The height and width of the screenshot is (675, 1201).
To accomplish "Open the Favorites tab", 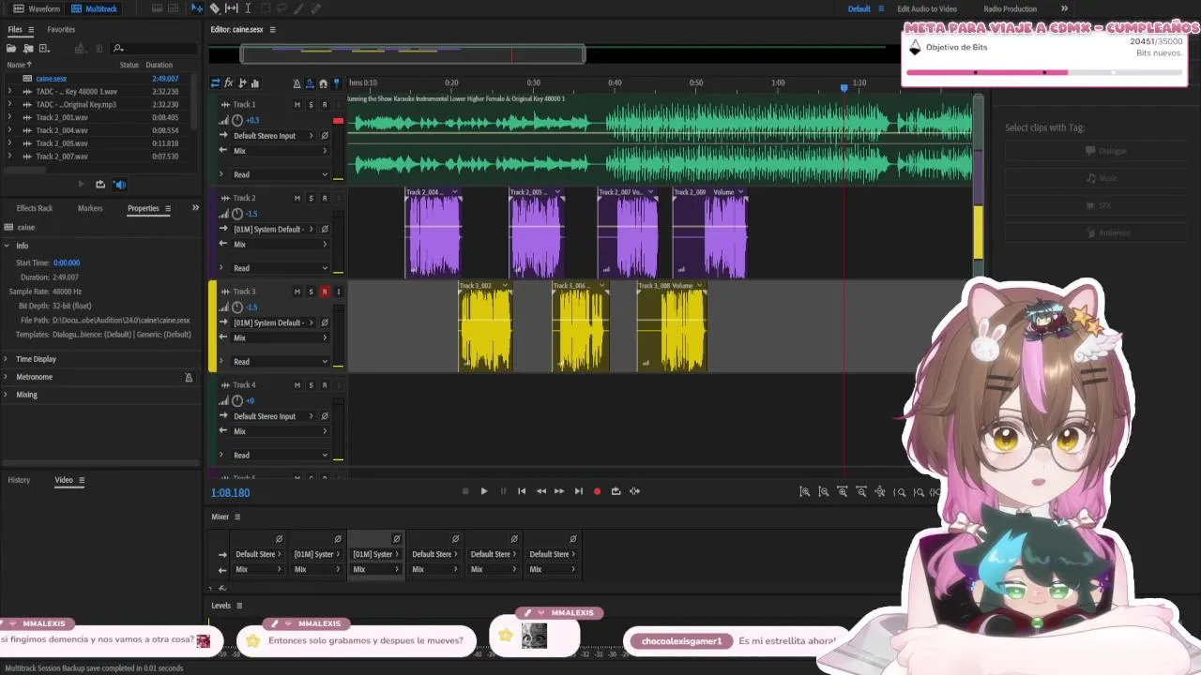I will tap(61, 29).
